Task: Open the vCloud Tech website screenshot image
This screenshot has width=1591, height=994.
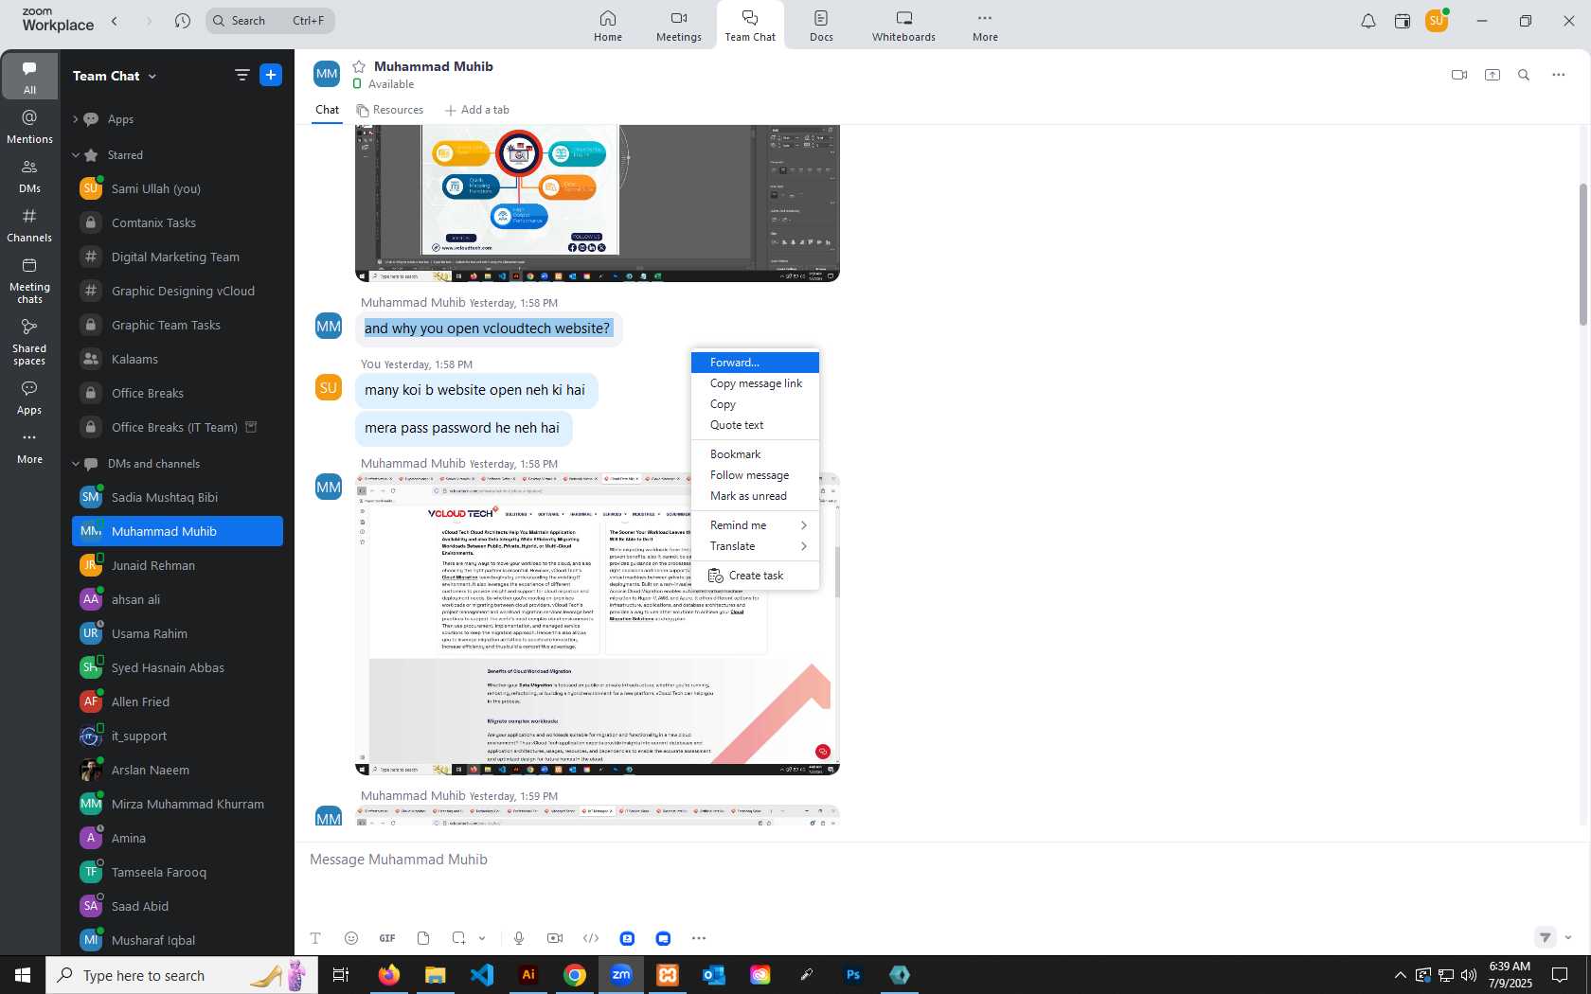Action: (598, 624)
